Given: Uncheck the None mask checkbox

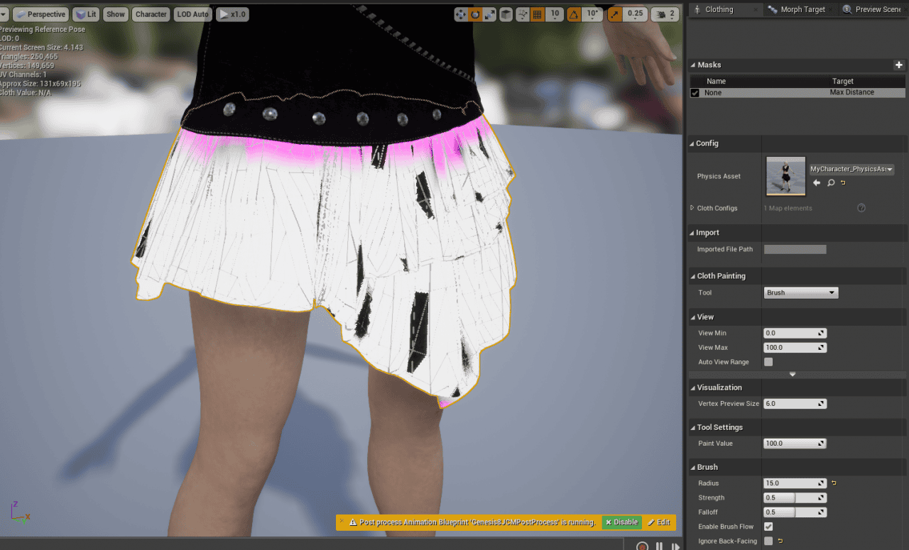Looking at the screenshot, I should tap(695, 92).
